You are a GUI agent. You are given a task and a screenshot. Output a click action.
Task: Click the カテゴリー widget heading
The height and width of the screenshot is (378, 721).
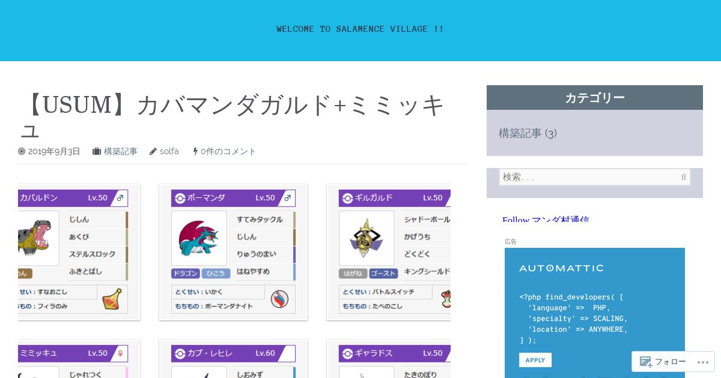click(595, 98)
